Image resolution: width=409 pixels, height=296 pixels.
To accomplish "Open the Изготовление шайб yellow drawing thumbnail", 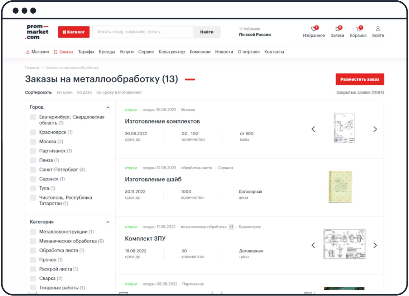I will (x=340, y=187).
